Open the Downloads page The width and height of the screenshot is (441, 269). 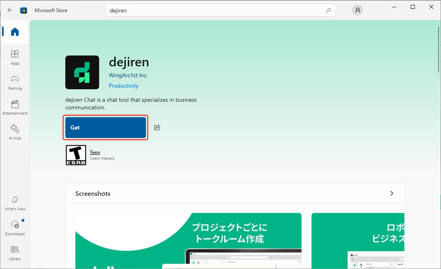coord(15,228)
